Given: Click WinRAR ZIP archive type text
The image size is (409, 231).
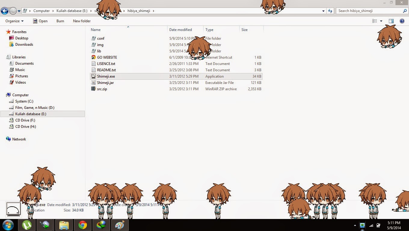Looking at the screenshot, I should [x=221, y=89].
